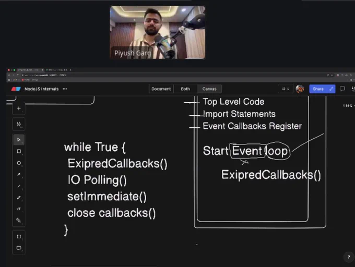Viewport: 355px width, 267px height.
Task: Open the help question mark button
Action: (x=349, y=257)
